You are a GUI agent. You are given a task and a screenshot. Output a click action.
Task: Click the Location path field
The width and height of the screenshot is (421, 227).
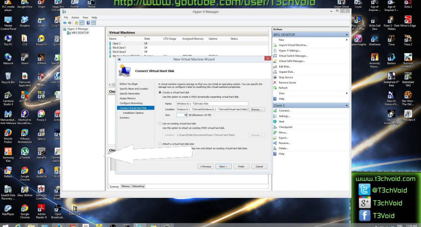[x=212, y=109]
